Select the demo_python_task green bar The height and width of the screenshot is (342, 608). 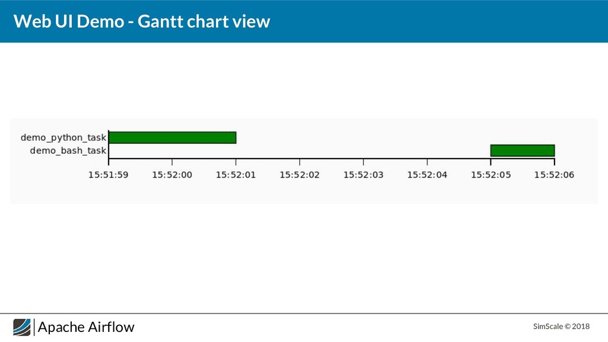(173, 138)
